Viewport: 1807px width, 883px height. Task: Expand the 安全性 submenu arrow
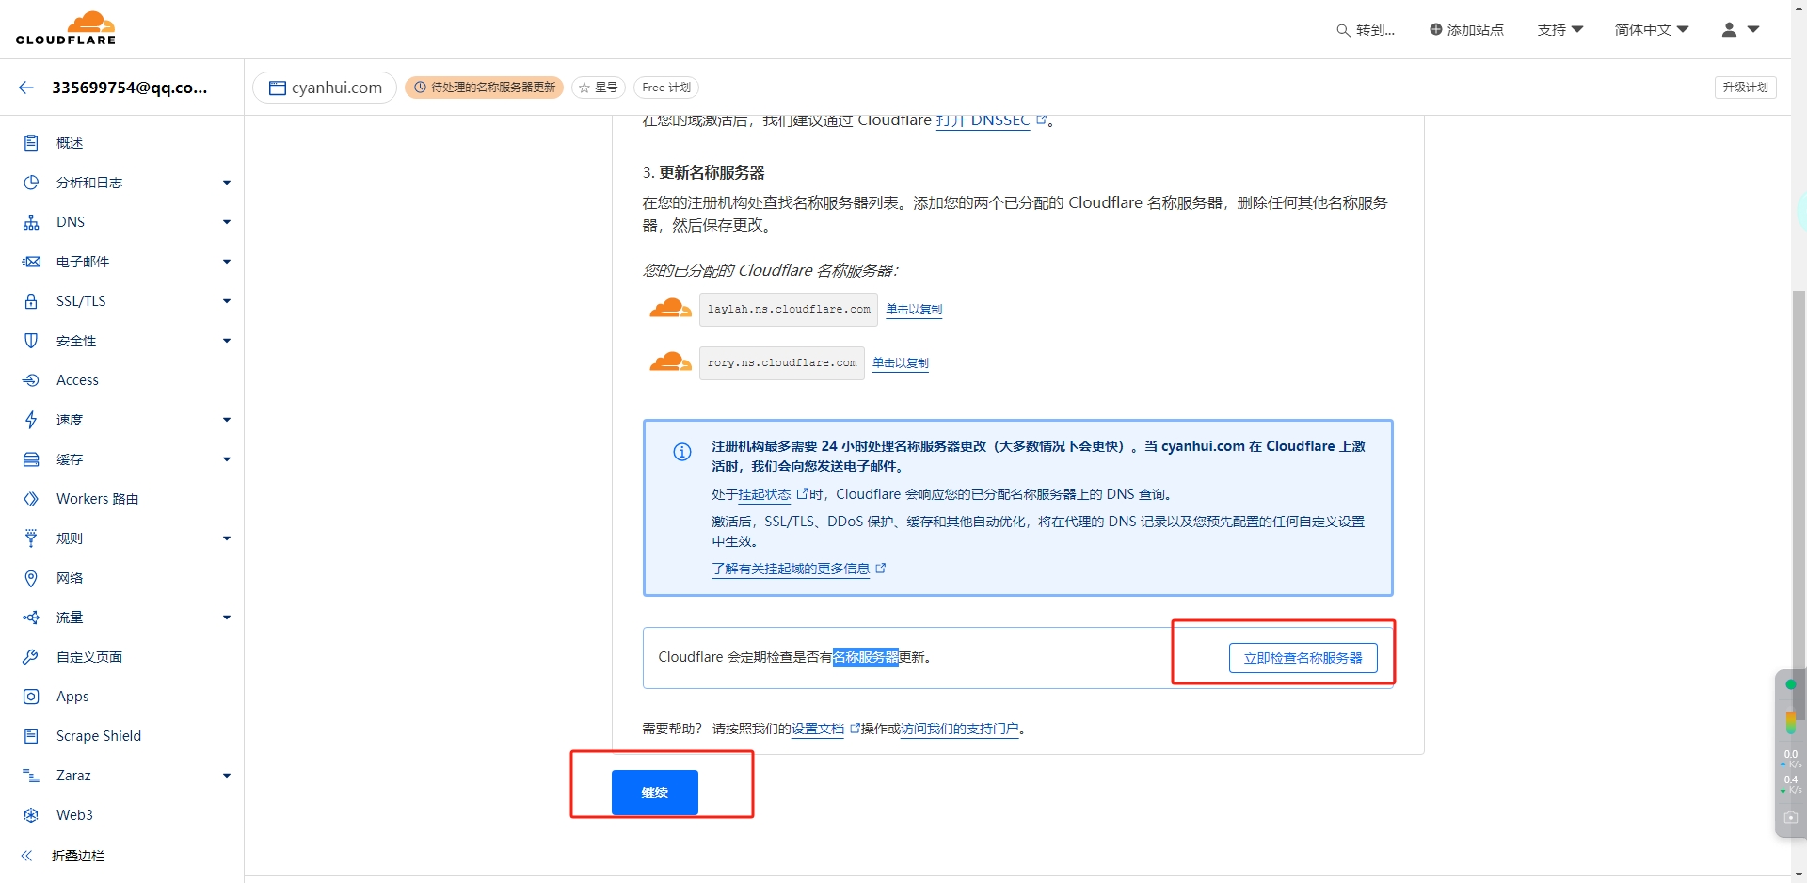227,341
